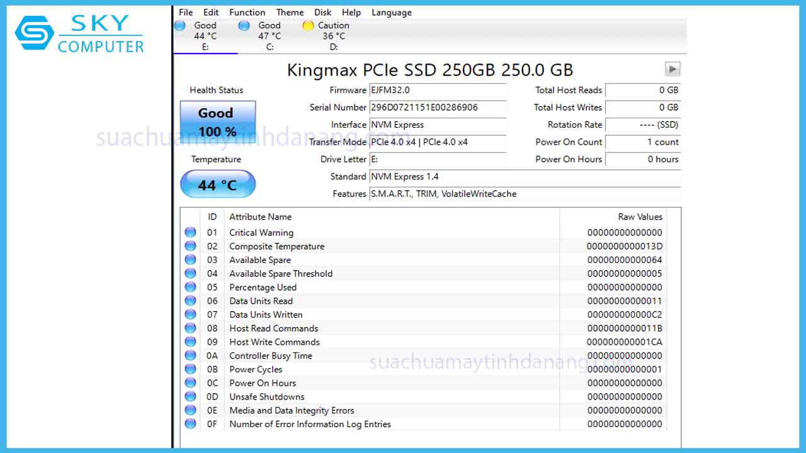Click the yellow Caution circle above drive D:
The height and width of the screenshot is (453, 806).
(308, 25)
